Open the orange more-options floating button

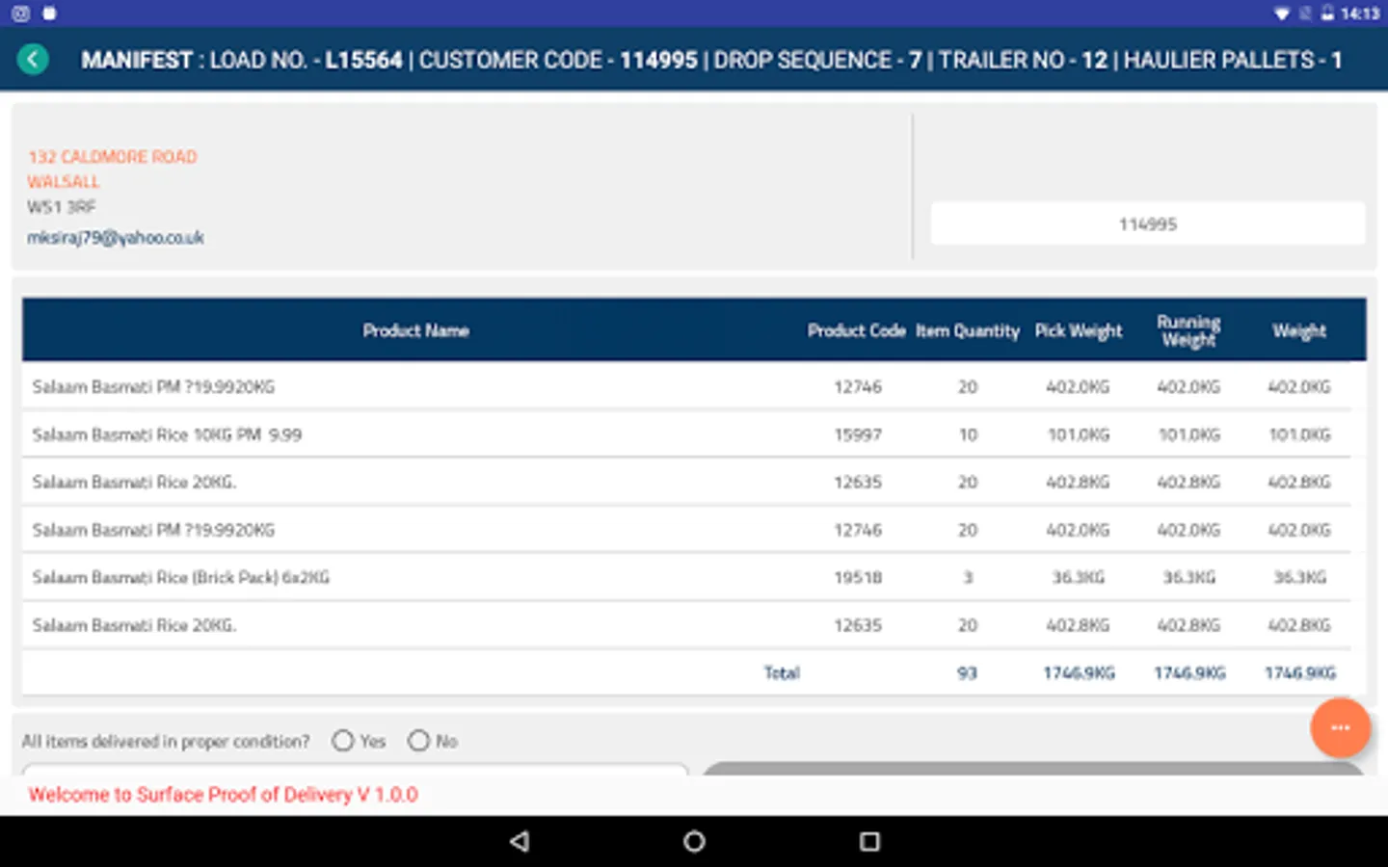(1340, 727)
